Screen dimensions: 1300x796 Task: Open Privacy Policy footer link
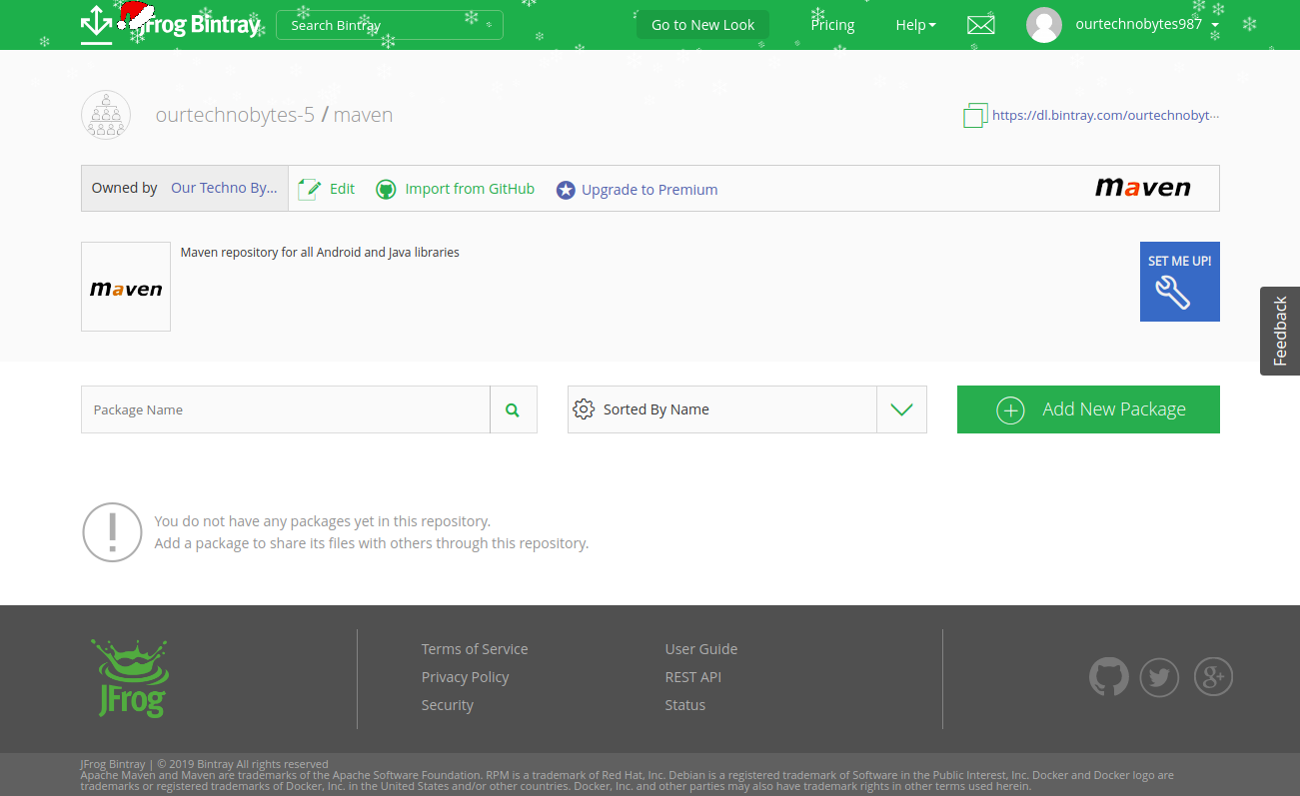[465, 677]
